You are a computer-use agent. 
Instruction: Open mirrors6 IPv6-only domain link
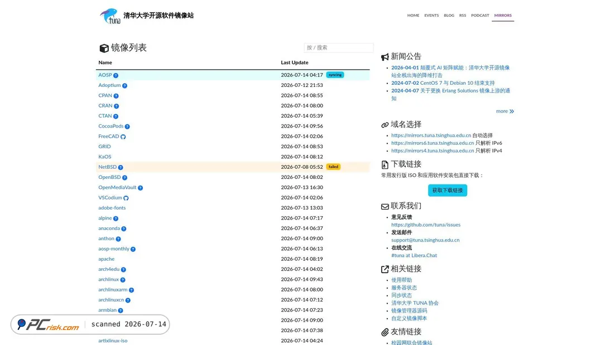coord(432,143)
